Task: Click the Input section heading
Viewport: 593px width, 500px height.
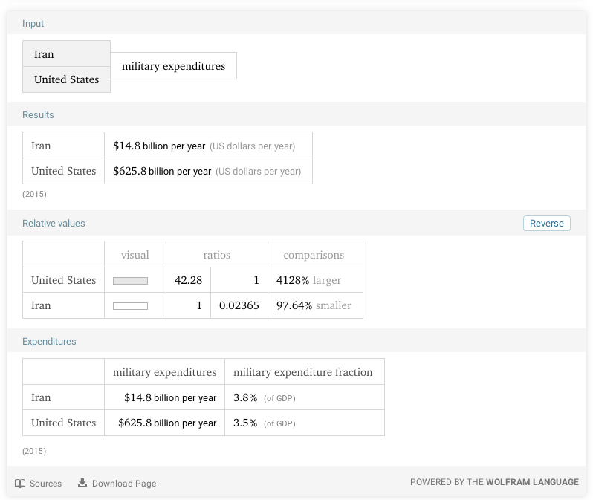Action: tap(33, 24)
